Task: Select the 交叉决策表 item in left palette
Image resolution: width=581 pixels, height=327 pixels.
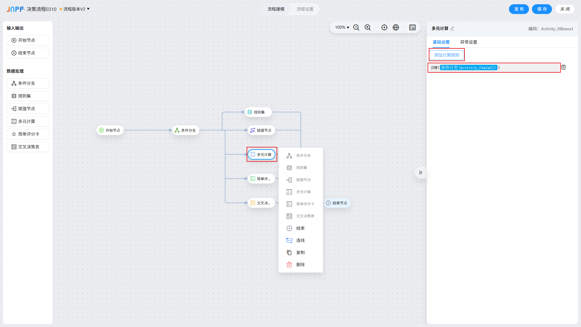Action: (x=28, y=147)
